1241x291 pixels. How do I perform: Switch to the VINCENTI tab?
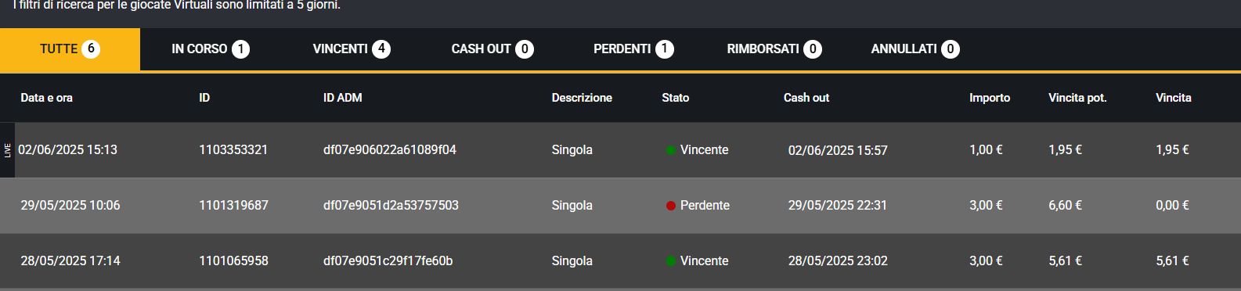(351, 49)
